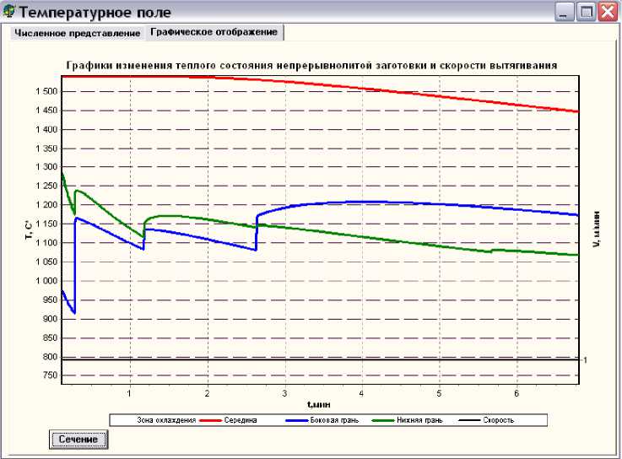
Task: Click the Y-axis value 1 100
Action: point(46,243)
